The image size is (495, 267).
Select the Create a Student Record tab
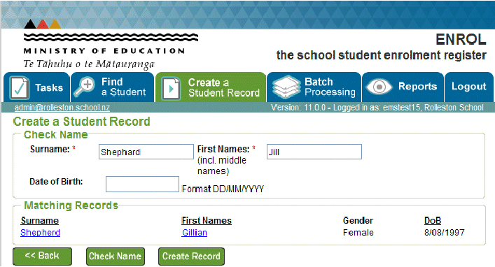(211, 87)
